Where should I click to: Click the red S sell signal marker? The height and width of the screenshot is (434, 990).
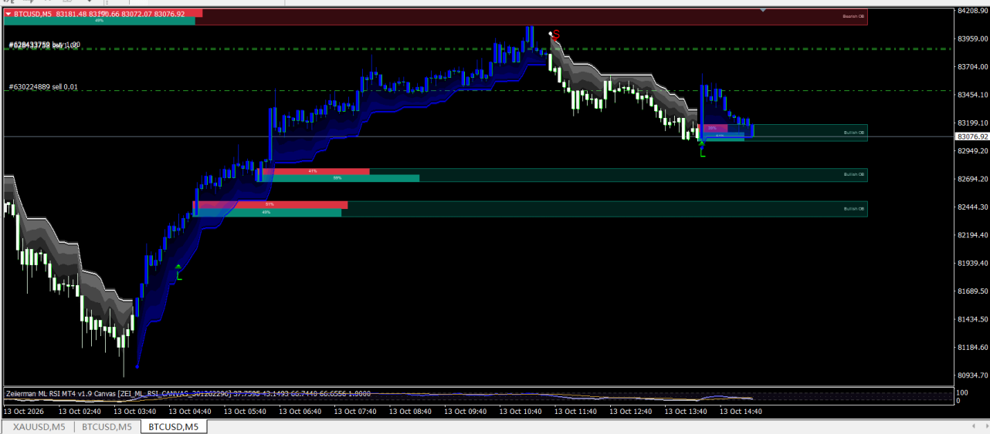(x=555, y=35)
